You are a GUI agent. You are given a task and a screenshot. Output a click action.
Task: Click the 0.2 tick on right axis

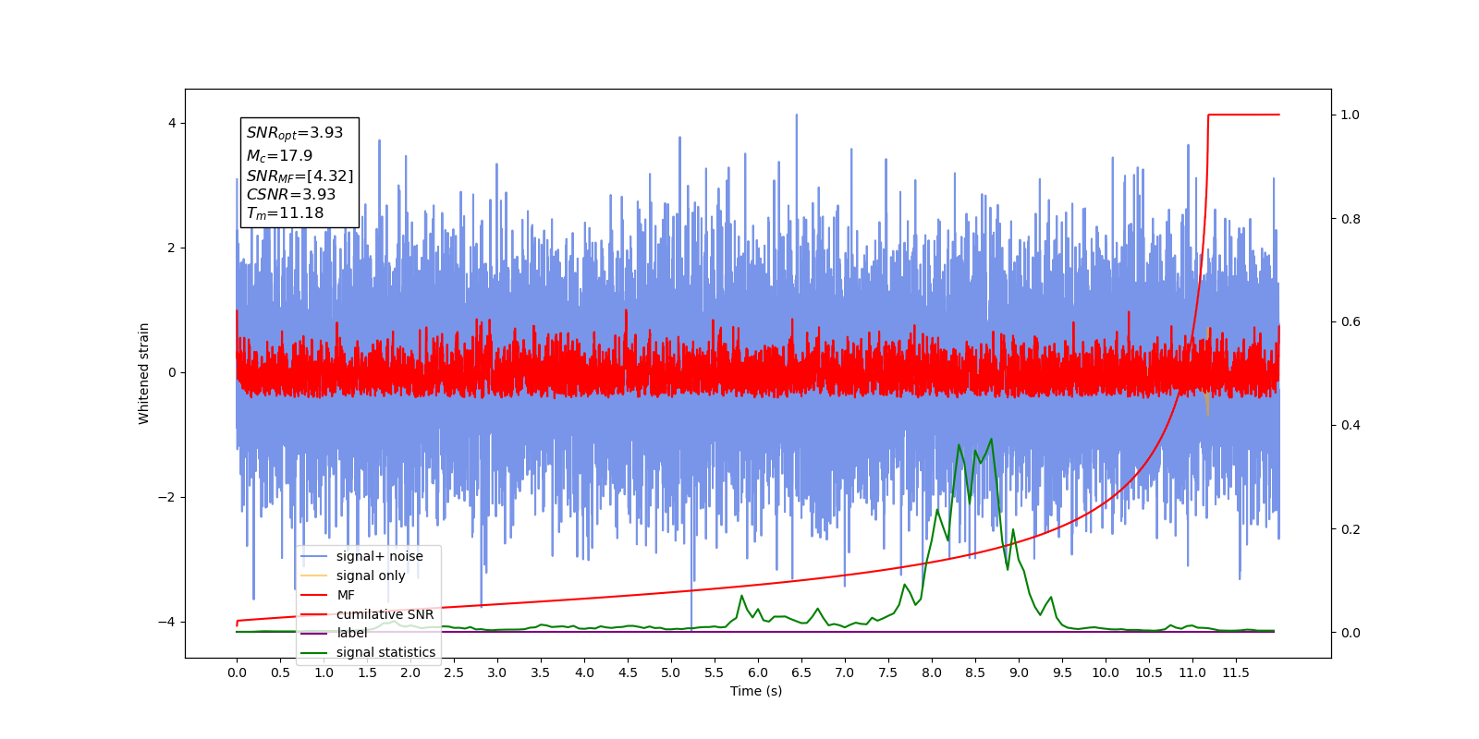(x=1351, y=529)
